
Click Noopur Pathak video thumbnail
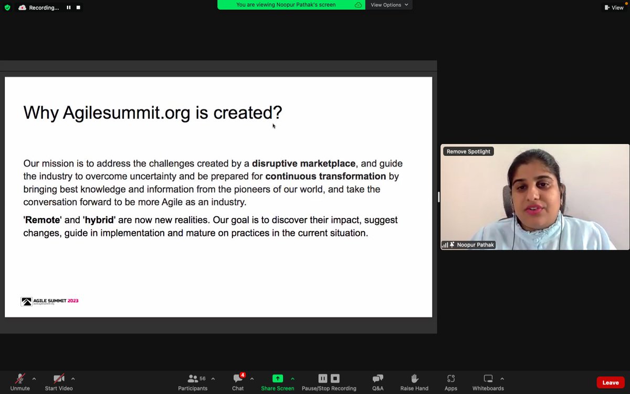pyautogui.click(x=535, y=197)
